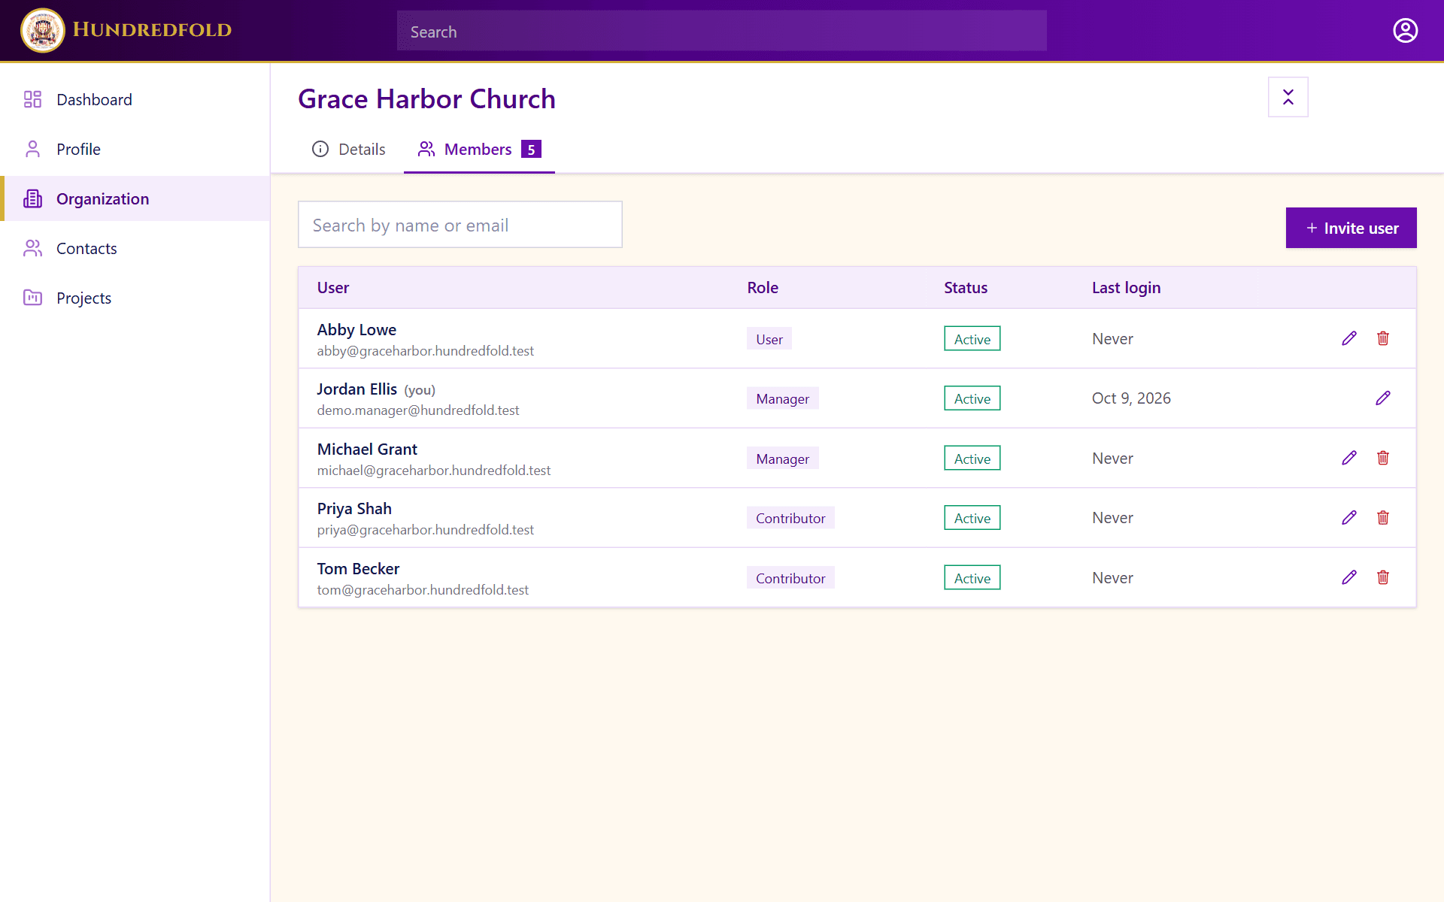Click Jordan Ellis's Active status badge

pos(972,398)
